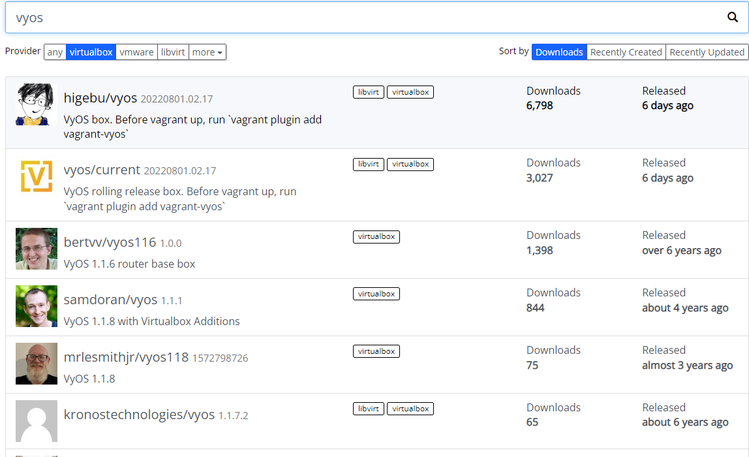Click virtualbox tag on bertvv/vyos116 row
Image resolution: width=749 pixels, height=457 pixels.
click(x=376, y=236)
